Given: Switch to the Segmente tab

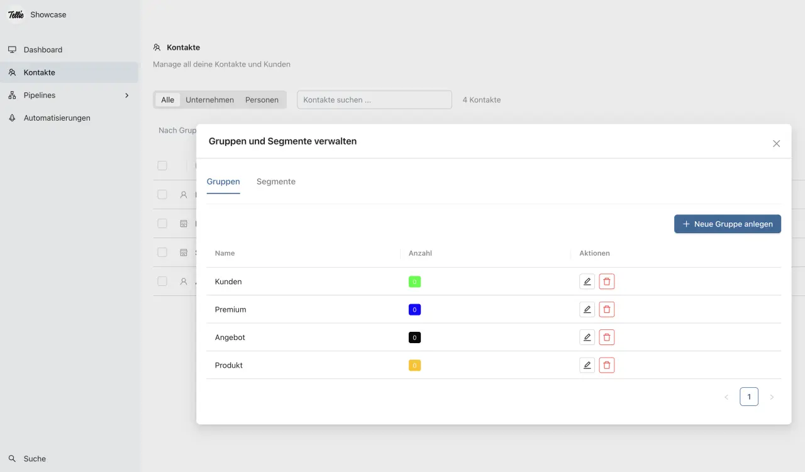Looking at the screenshot, I should [275, 182].
